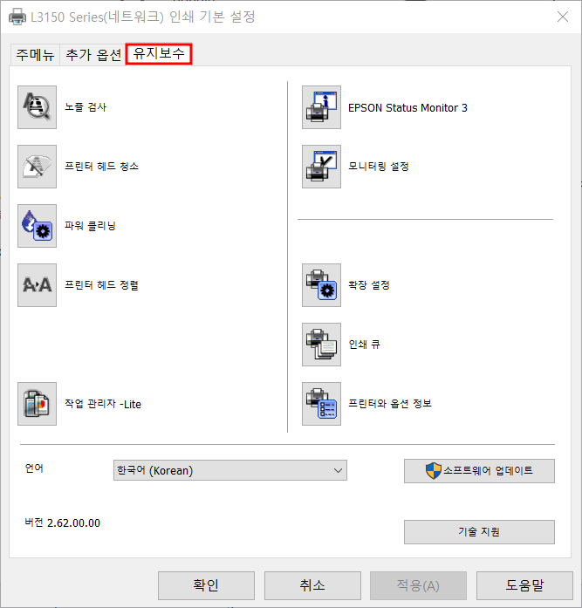
Task: Open 프린터 헤드 정렬 alignment icon
Action: point(37,285)
